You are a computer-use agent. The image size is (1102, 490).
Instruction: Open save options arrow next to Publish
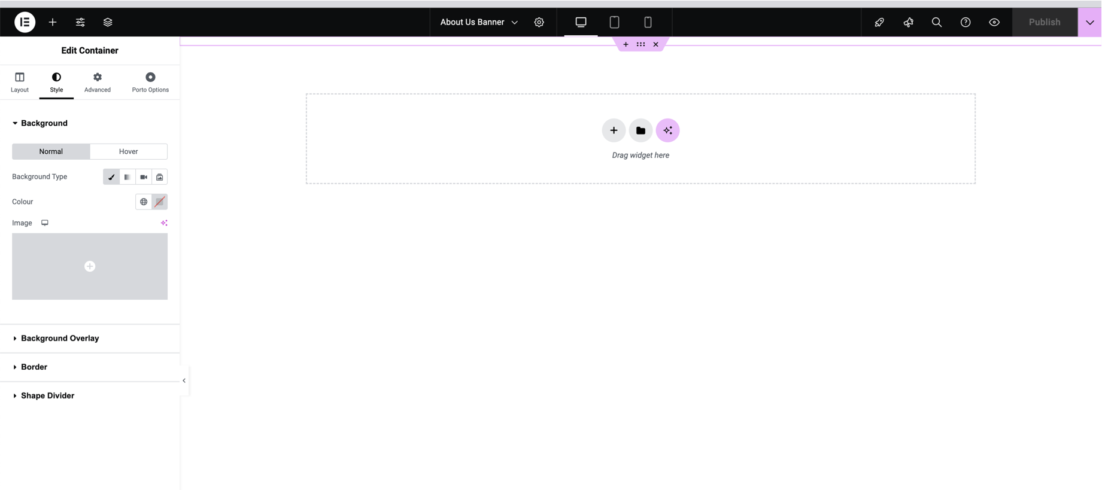pyautogui.click(x=1089, y=22)
